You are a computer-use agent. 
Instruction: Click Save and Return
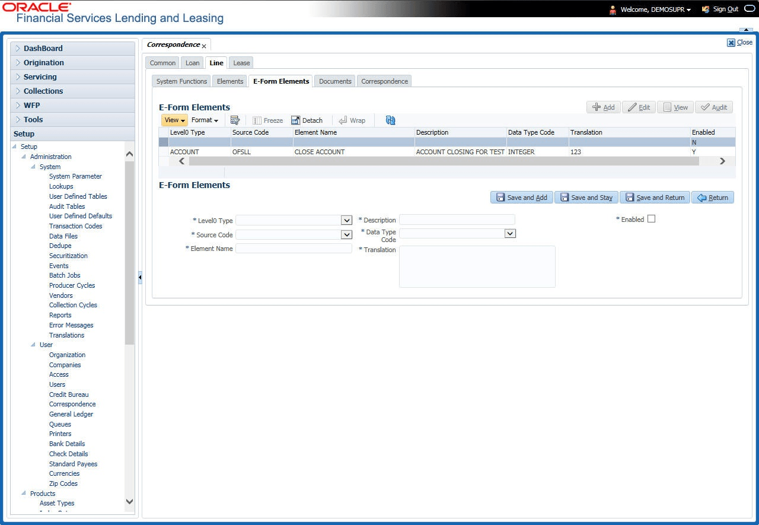[655, 198]
